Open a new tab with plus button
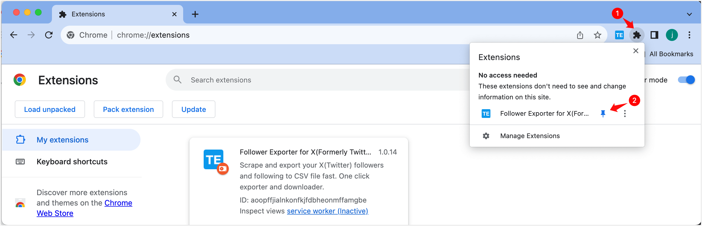This screenshot has height=226, width=702. 195,14
